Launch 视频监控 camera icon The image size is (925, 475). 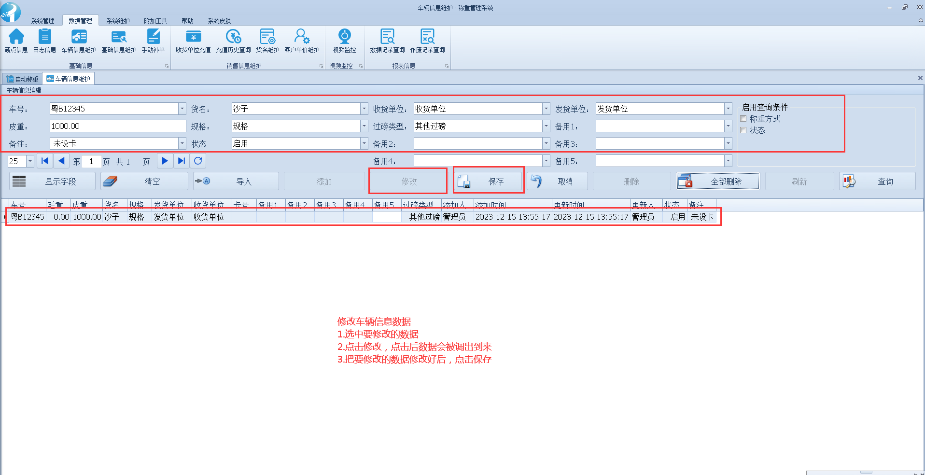coord(344,41)
